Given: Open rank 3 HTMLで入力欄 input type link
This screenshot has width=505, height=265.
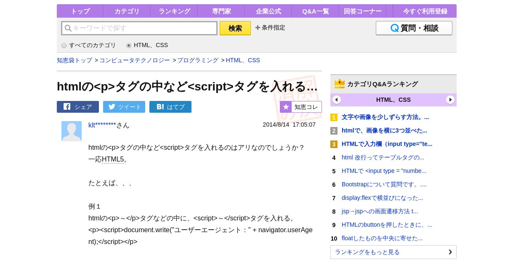Looking at the screenshot, I should coord(387,144).
